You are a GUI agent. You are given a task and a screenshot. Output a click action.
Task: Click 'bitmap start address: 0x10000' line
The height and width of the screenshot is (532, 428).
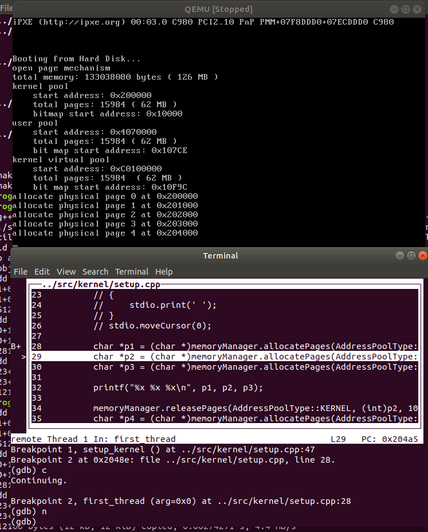[108, 114]
